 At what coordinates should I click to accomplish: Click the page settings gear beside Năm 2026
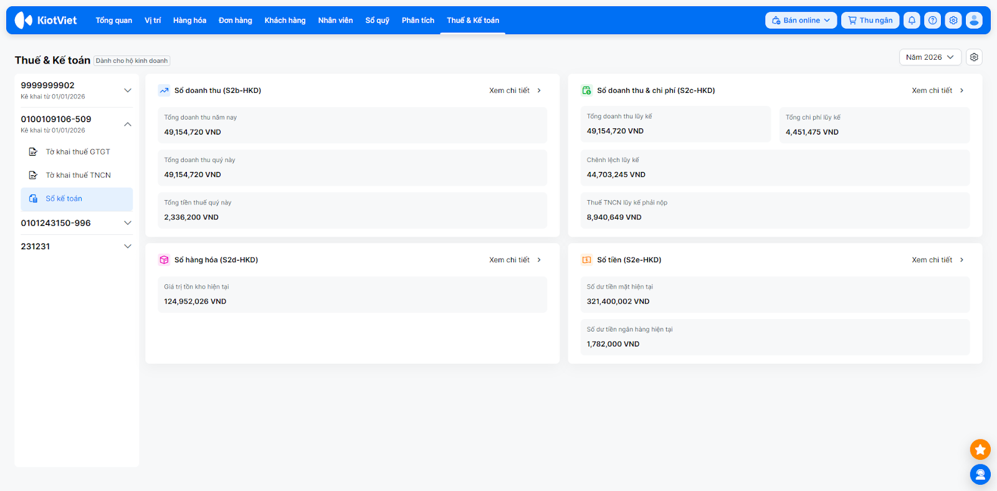[974, 57]
